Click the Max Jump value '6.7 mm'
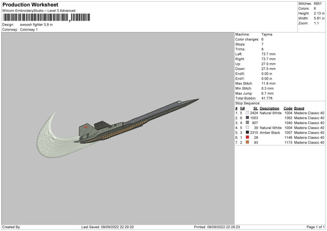This screenshot has height=231, width=327. [268, 93]
